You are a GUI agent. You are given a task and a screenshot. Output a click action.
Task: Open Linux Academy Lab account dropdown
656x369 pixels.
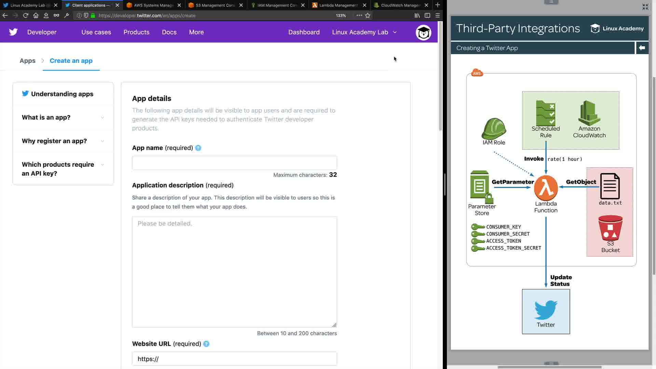pos(364,32)
